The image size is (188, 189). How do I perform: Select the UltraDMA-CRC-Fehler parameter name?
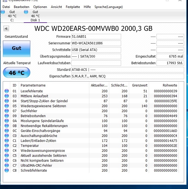point(36,165)
